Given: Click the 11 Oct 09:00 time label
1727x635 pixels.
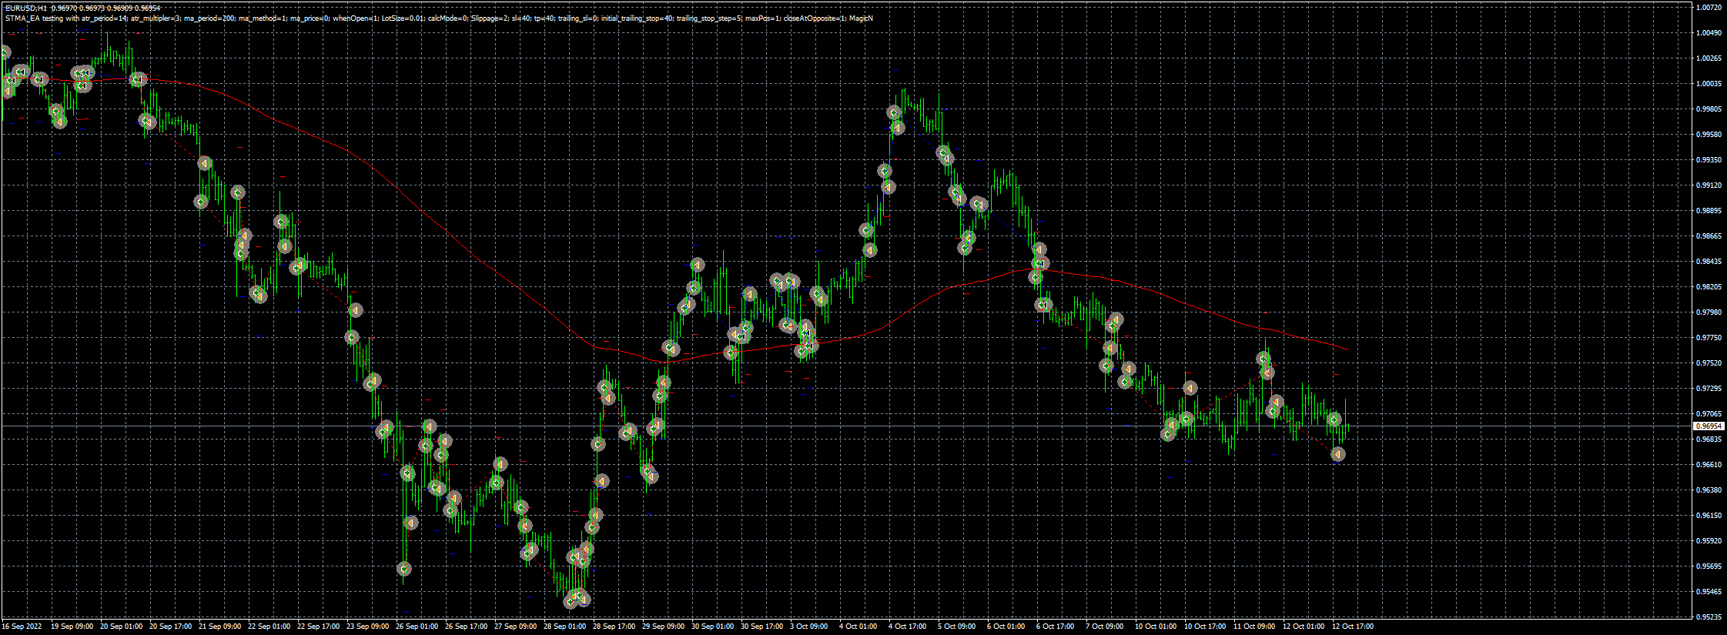Looking at the screenshot, I should 1254,627.
